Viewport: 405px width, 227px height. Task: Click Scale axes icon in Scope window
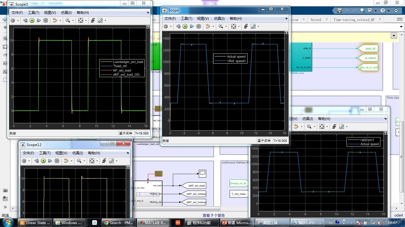(234, 26)
